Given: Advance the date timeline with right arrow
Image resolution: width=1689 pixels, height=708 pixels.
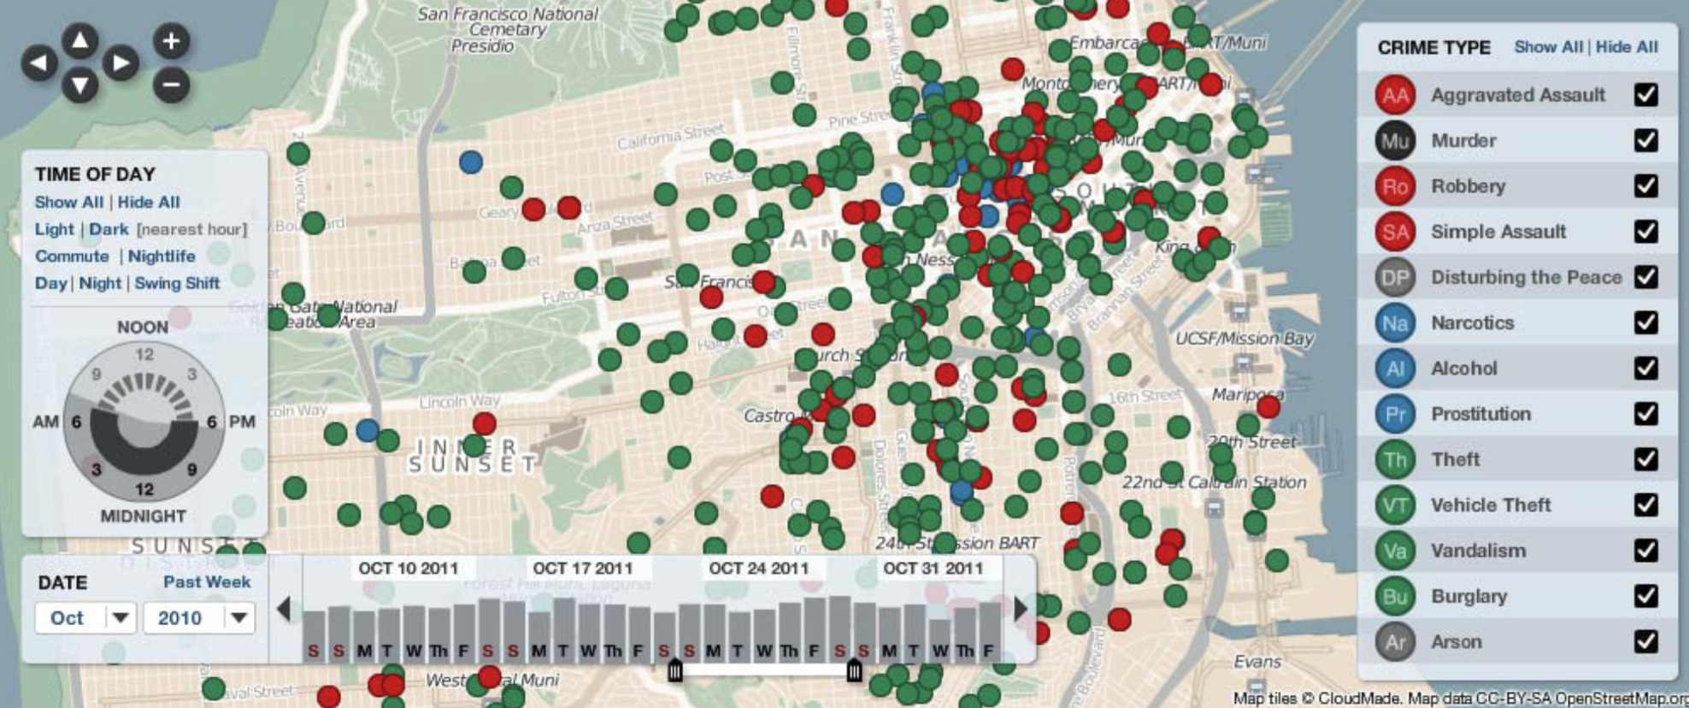Looking at the screenshot, I should click(1020, 609).
